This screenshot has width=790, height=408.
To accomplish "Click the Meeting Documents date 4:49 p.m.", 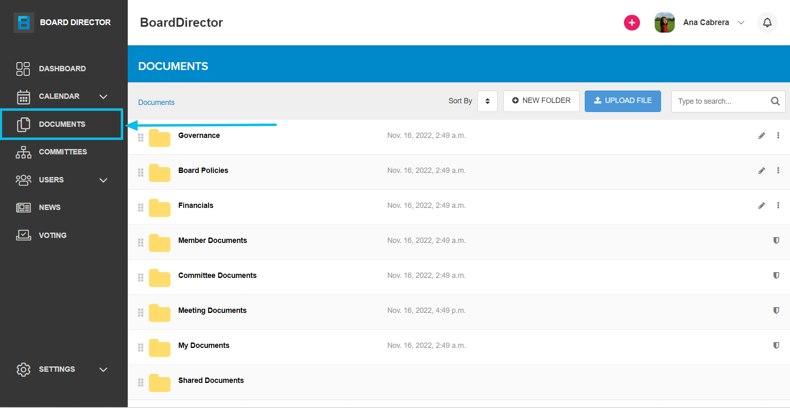I will pyautogui.click(x=427, y=310).
